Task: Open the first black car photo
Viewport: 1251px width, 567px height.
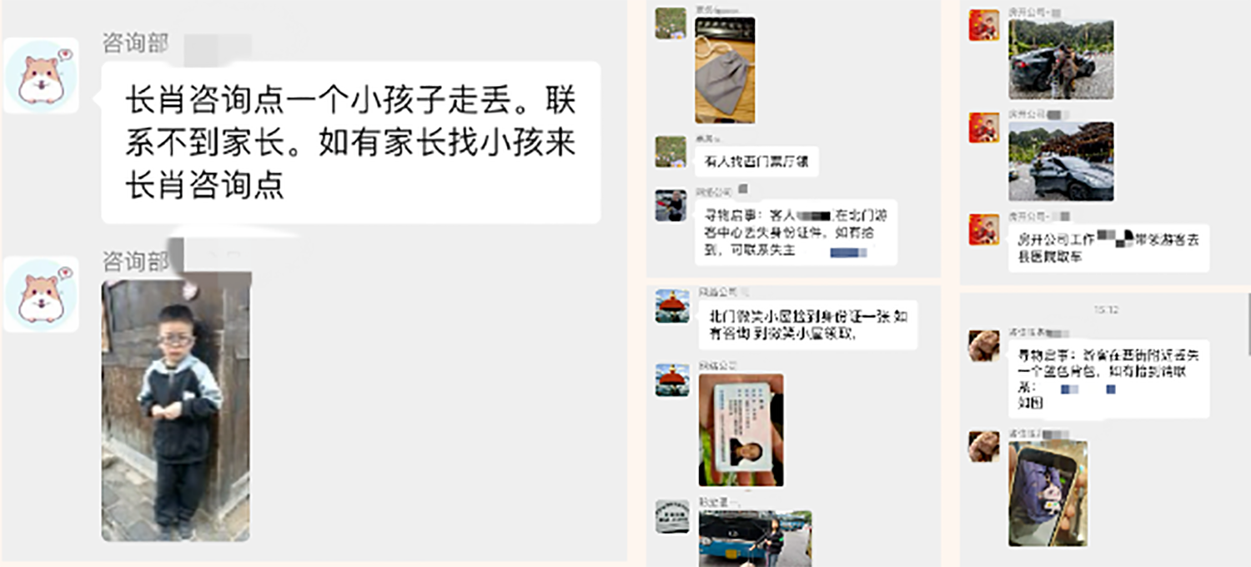Action: [1061, 60]
